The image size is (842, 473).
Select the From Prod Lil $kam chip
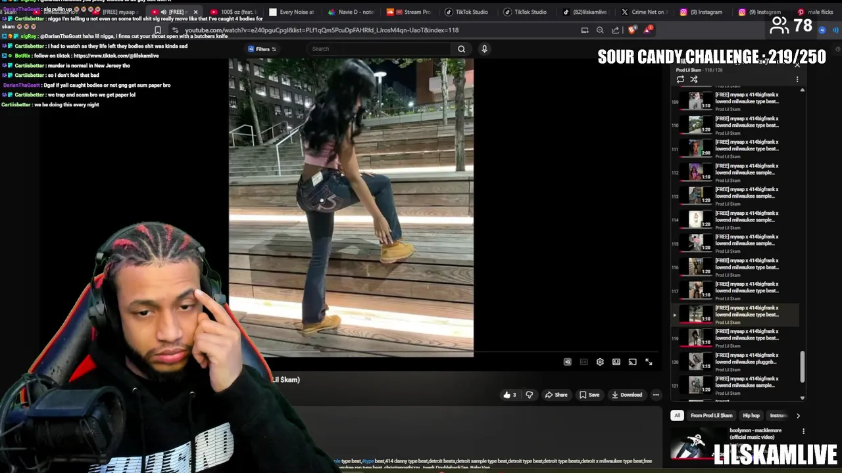pyautogui.click(x=711, y=415)
